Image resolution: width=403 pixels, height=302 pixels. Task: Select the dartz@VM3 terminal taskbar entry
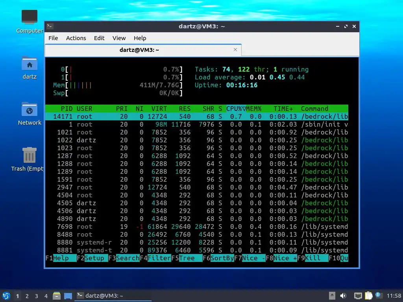click(113, 296)
